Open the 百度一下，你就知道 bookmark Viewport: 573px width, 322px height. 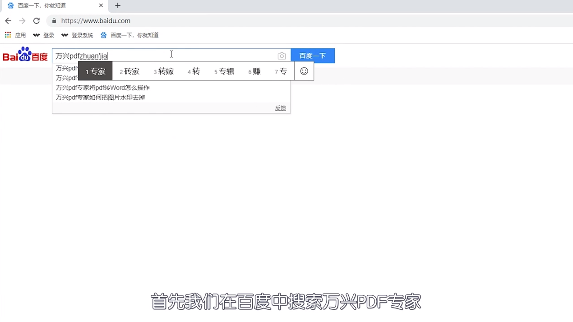[129, 35]
